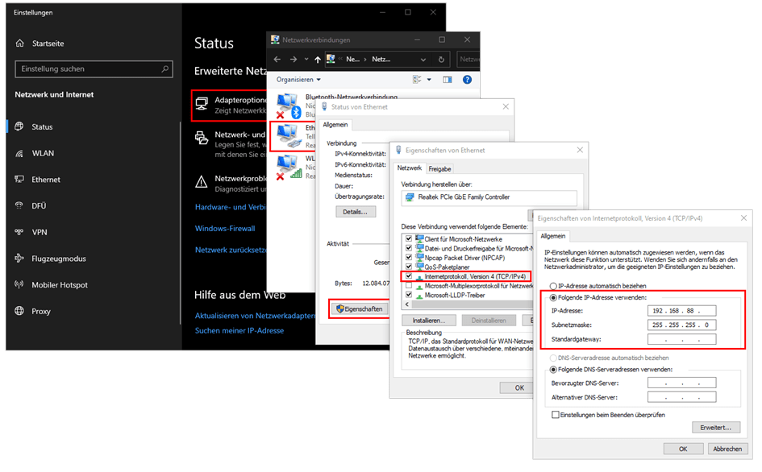762x472 pixels.
Task: Open the Startseite home icon
Action: (20, 43)
